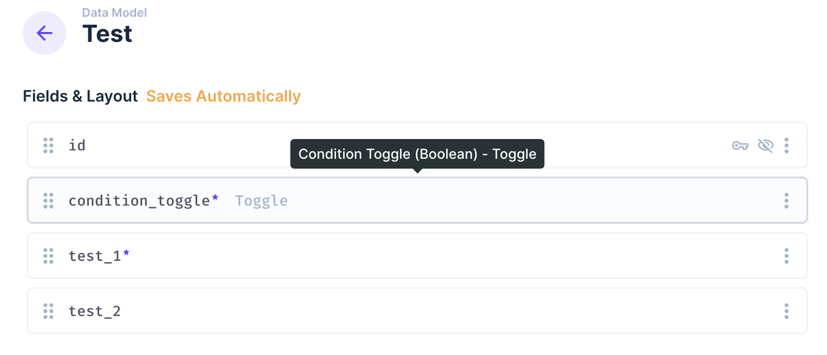Click the Saves Automatically link
Viewport: 827px width, 355px height.
point(223,96)
